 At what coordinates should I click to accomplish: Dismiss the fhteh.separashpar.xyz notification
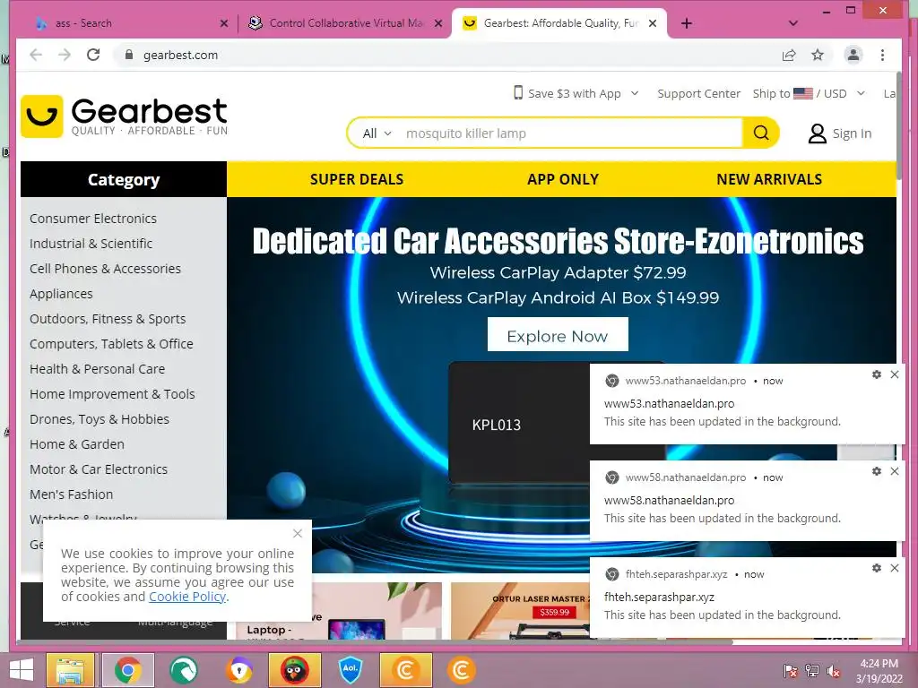click(895, 567)
